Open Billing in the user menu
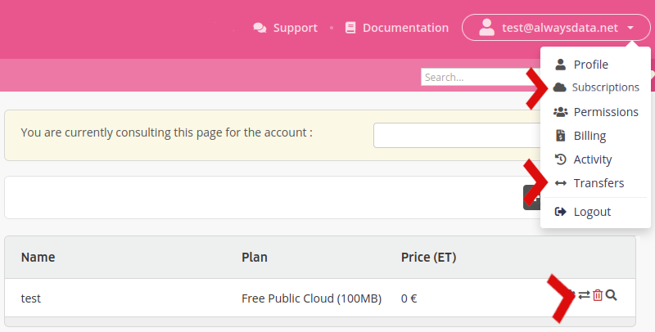 (x=589, y=136)
